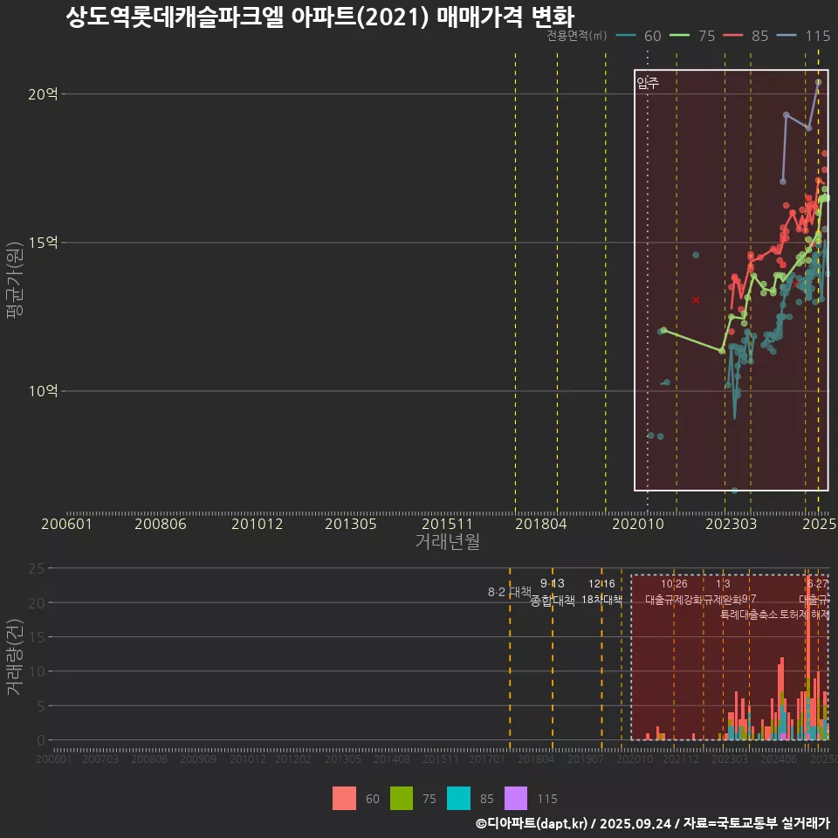Viewport: 838px width, 838px height.
Task: Click the 8·2 대책 policy marker label
Action: click(x=509, y=592)
